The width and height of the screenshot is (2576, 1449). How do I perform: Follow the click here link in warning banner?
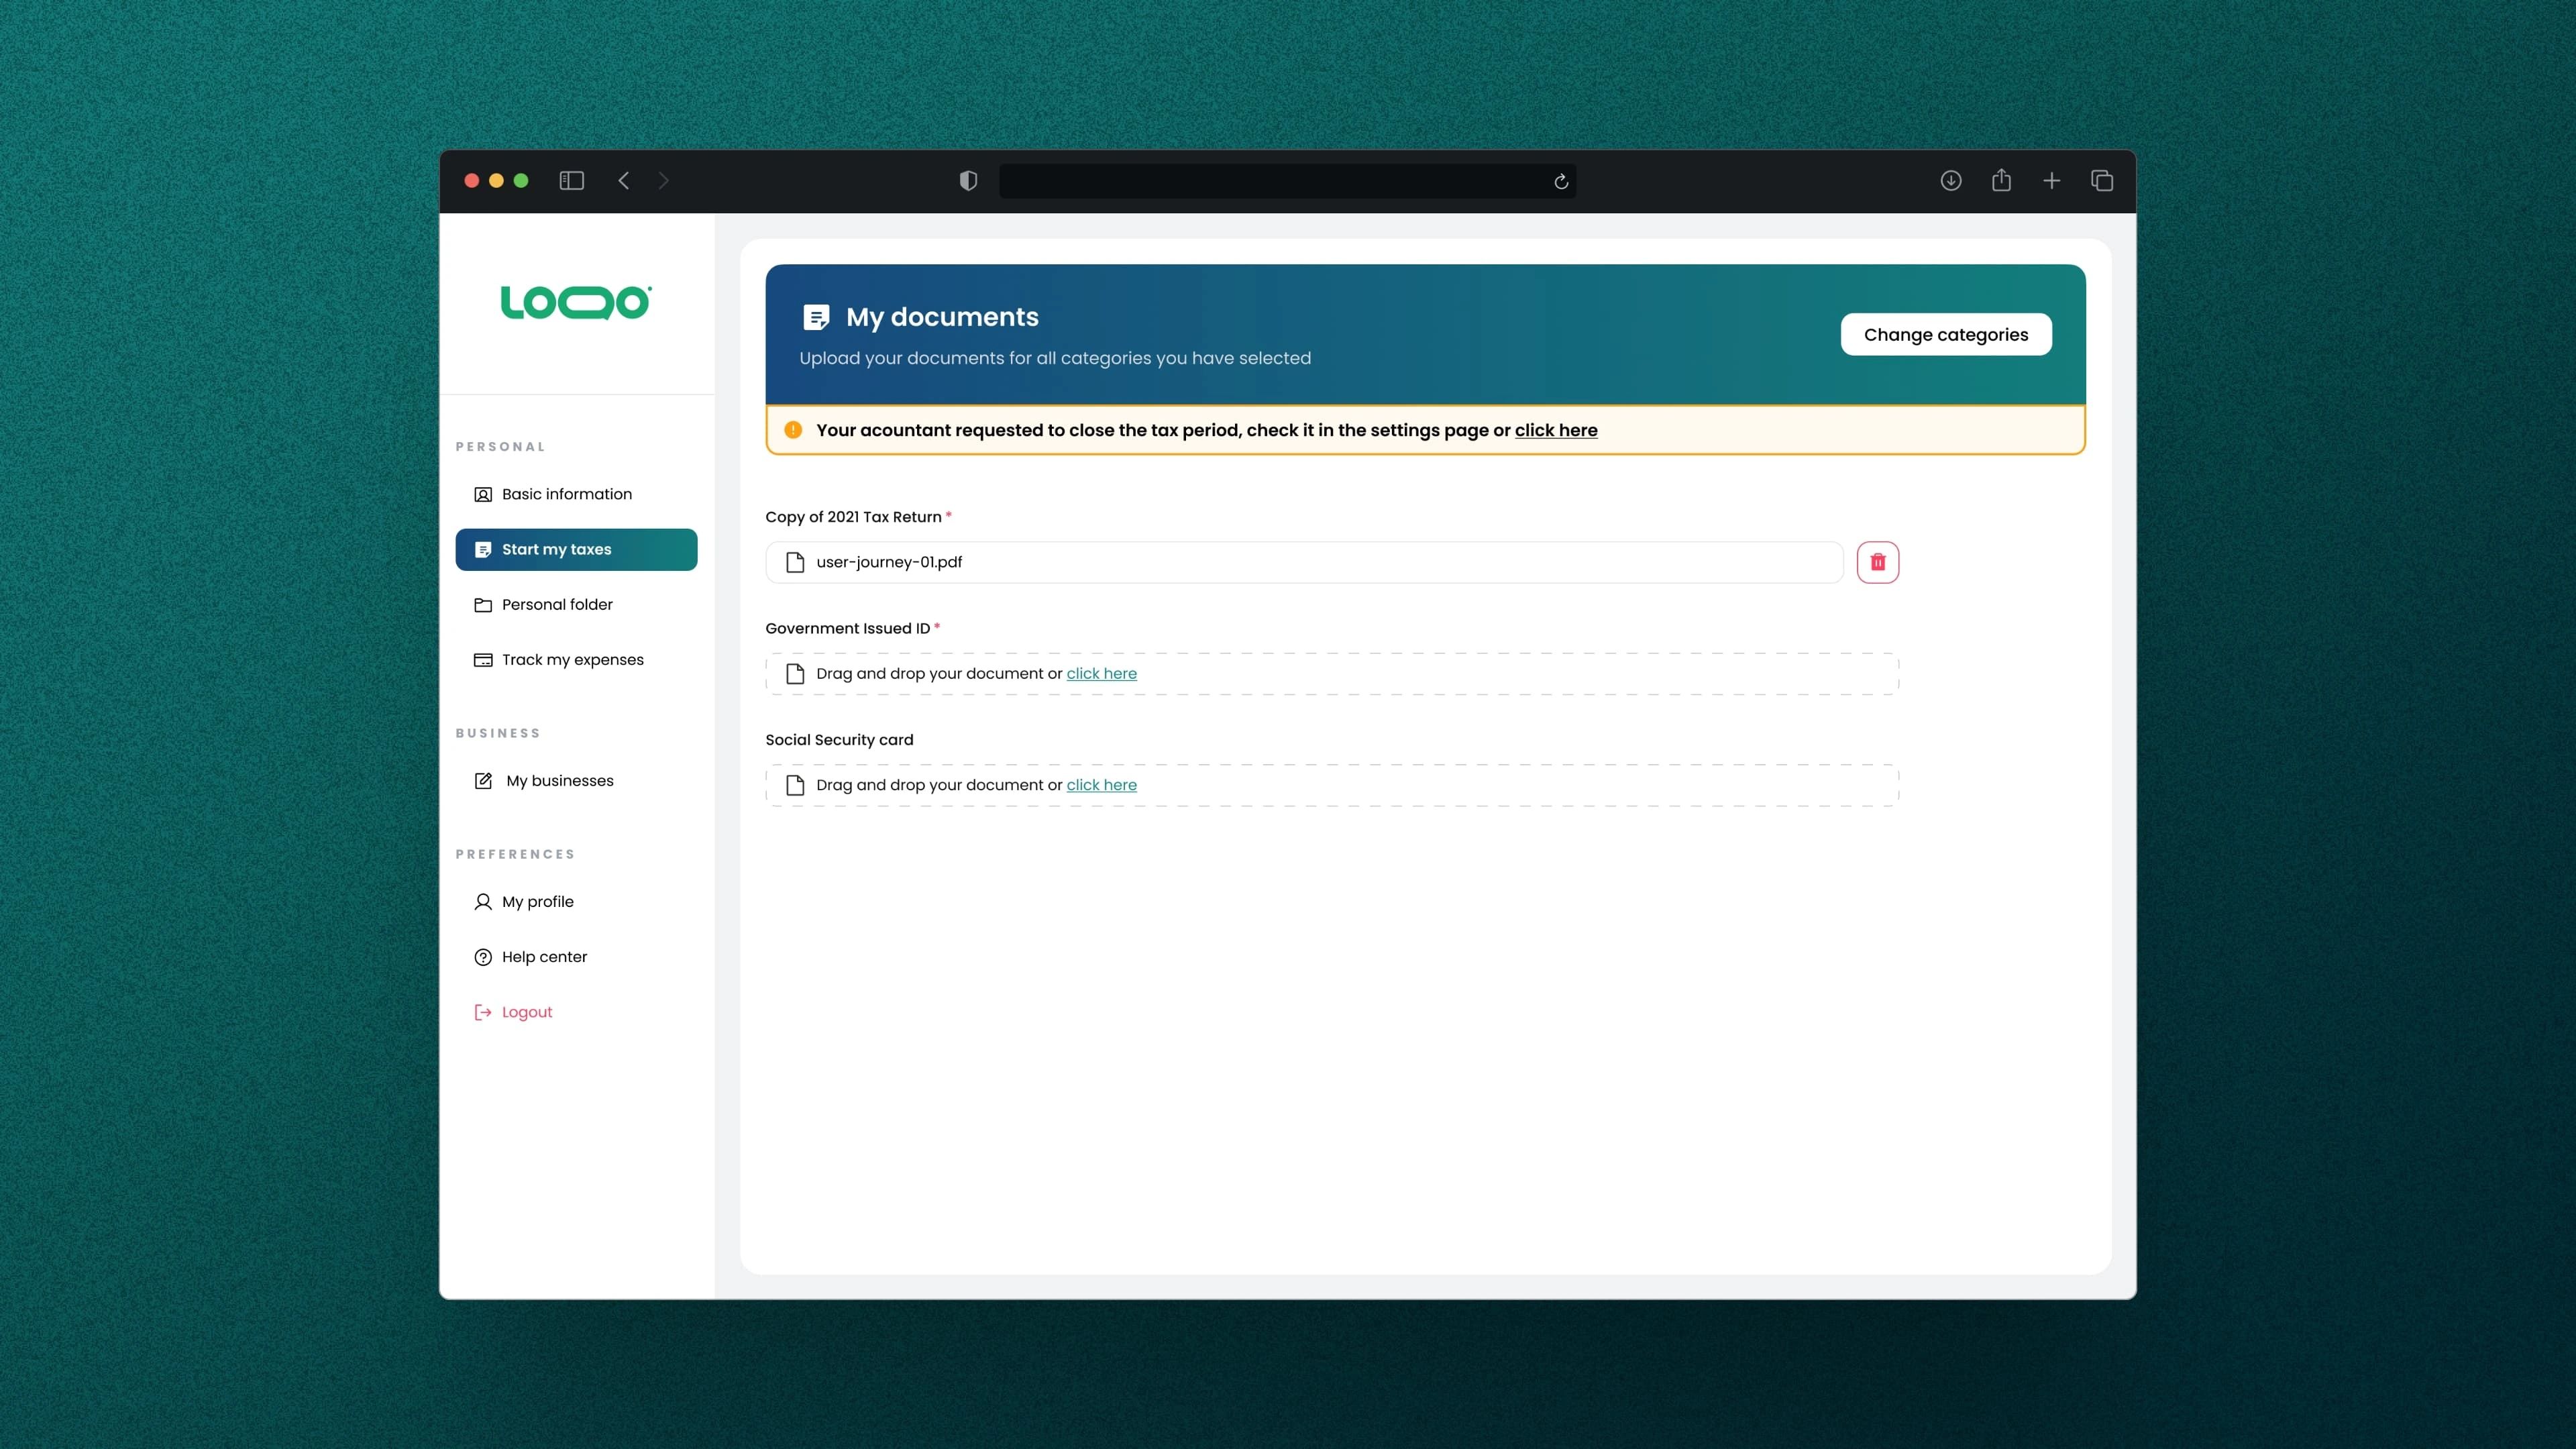pyautogui.click(x=1555, y=430)
